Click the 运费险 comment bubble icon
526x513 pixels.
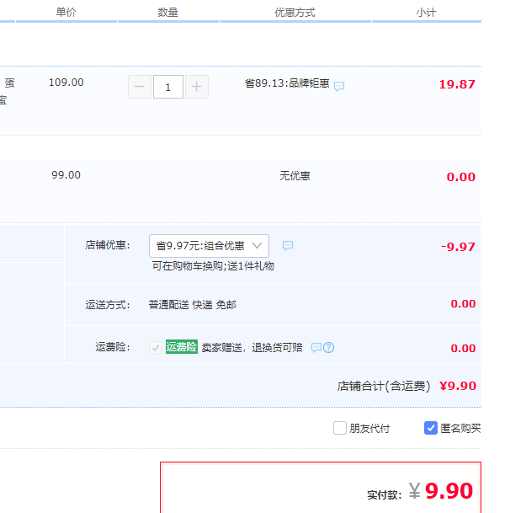[316, 348]
